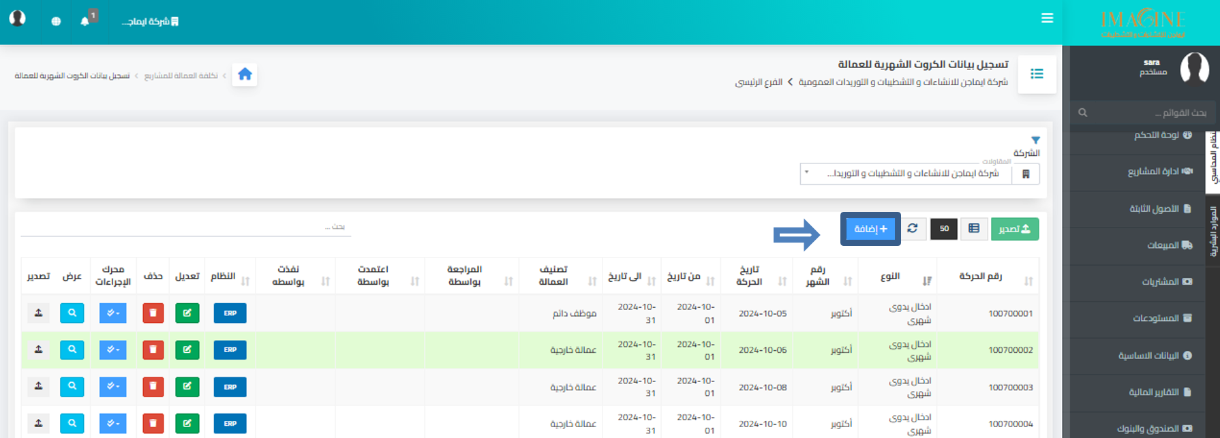Delete row 100700002 with trash icon

153,350
